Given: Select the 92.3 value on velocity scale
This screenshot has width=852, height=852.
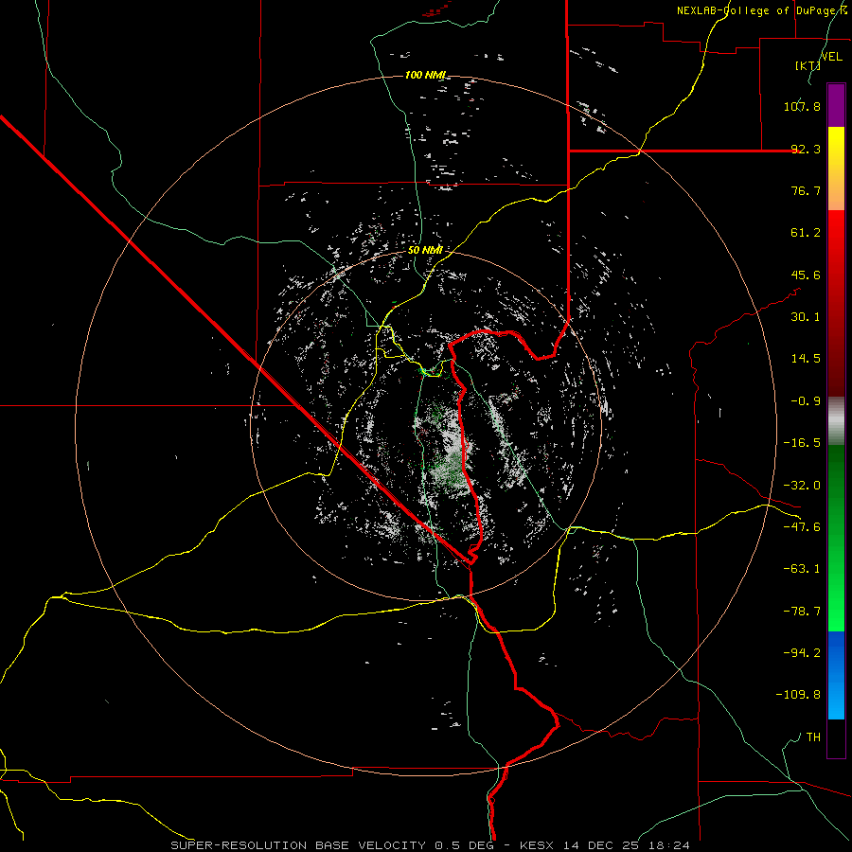Looking at the screenshot, I should [x=806, y=149].
